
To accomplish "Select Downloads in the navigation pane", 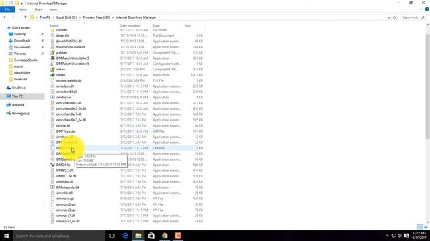I will (22, 41).
